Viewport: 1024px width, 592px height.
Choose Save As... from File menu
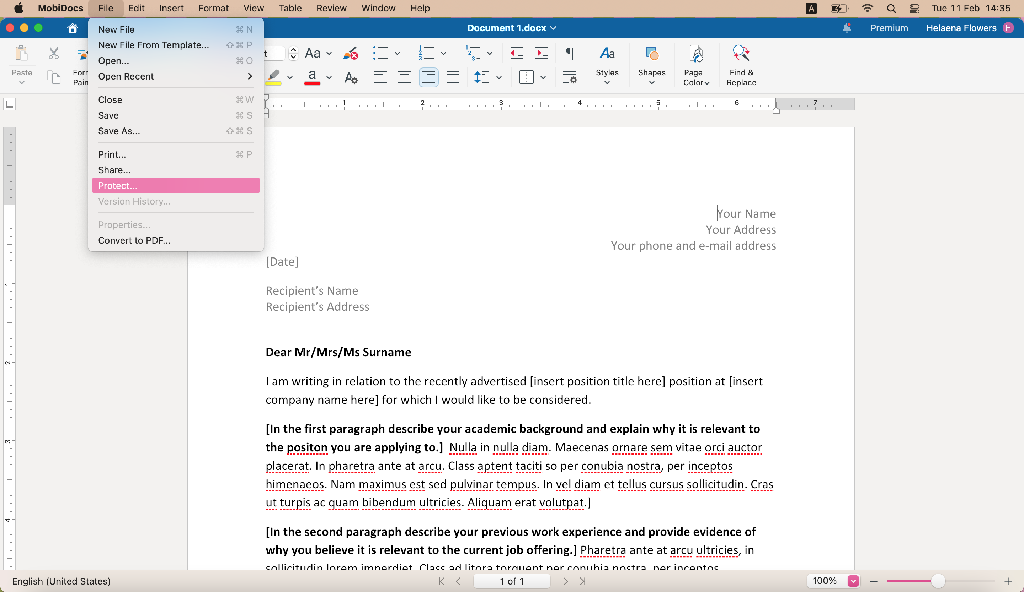[x=176, y=131]
